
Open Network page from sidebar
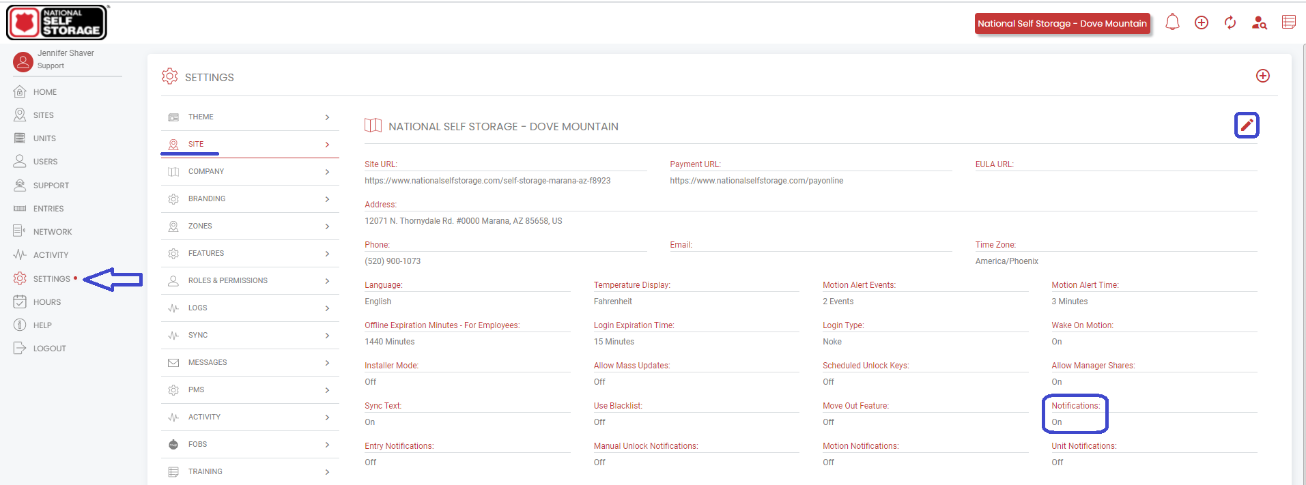53,232
